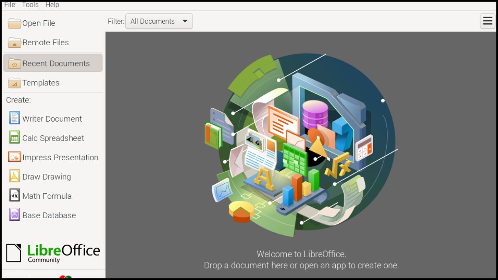Viewport: 498px width, 280px height.
Task: Click the Templates folder icon
Action: pos(15,83)
